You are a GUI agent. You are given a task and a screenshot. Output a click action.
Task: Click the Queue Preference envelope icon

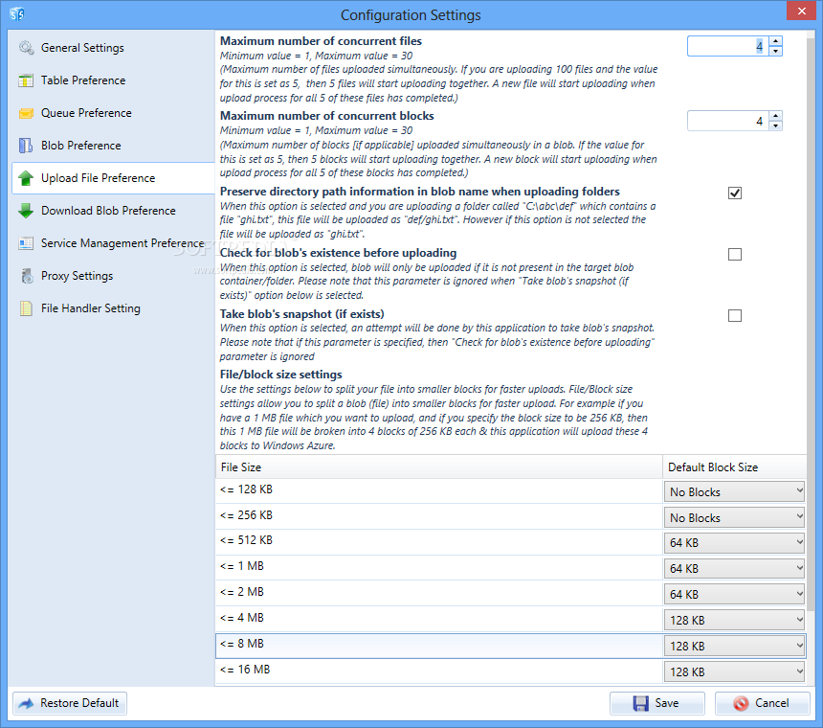[26, 113]
